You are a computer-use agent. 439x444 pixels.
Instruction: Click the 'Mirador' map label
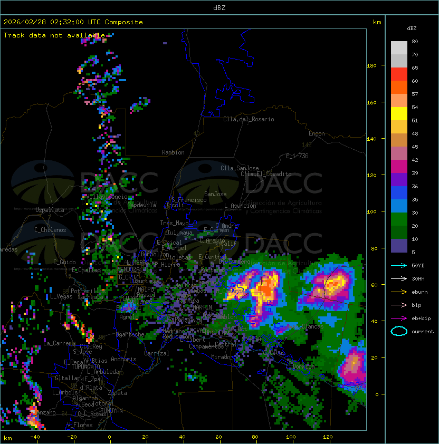click(x=222, y=357)
